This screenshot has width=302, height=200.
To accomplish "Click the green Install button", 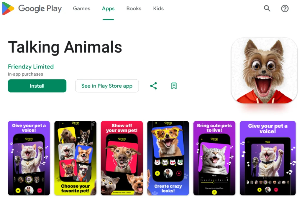I will tap(37, 86).
